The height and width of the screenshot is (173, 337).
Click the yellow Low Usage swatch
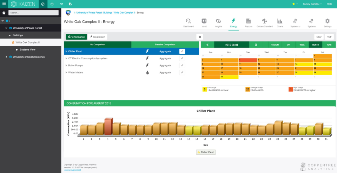pyautogui.click(x=205, y=89)
